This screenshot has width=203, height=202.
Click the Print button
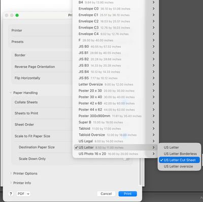click(x=128, y=194)
